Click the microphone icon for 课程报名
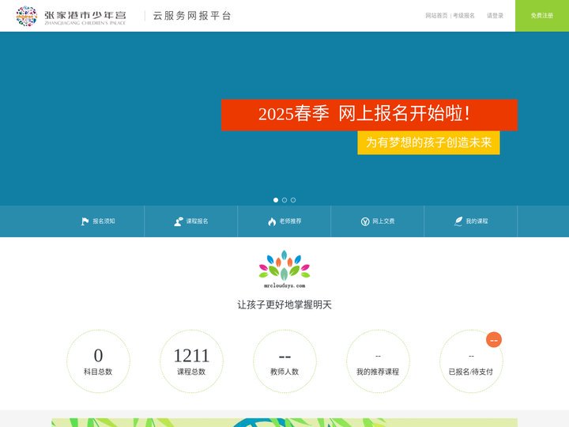The image size is (569, 427). coord(178,221)
